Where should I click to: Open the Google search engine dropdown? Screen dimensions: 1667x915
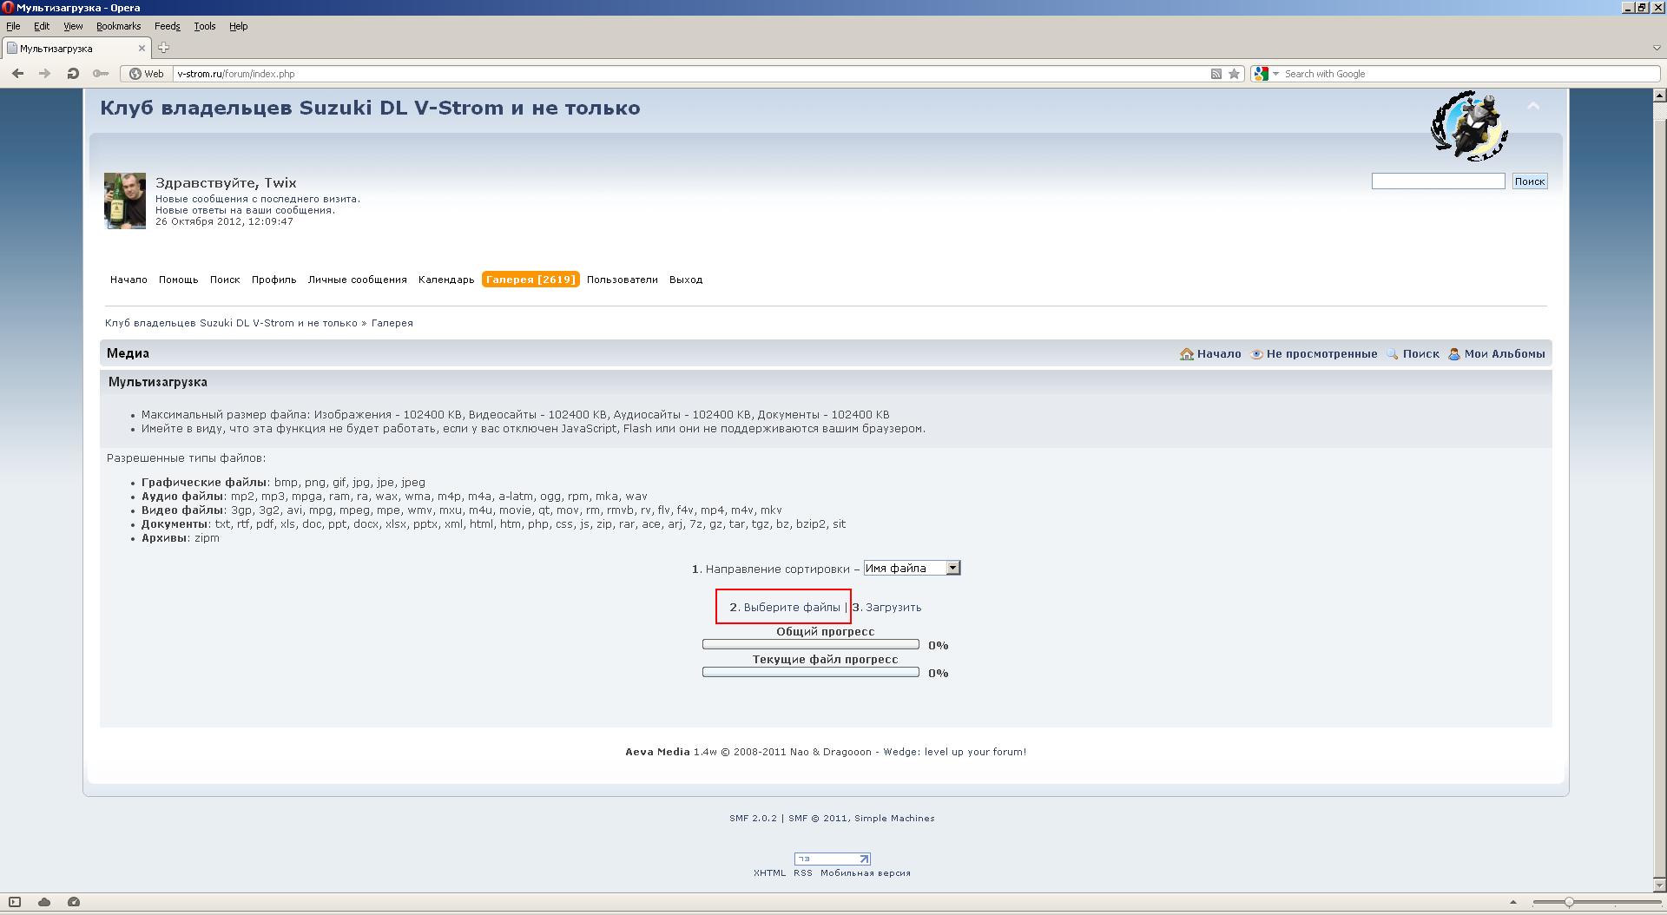click(x=1267, y=74)
